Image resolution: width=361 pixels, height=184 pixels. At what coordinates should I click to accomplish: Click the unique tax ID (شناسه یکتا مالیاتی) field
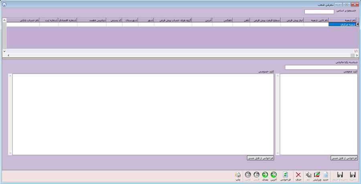tap(321, 67)
